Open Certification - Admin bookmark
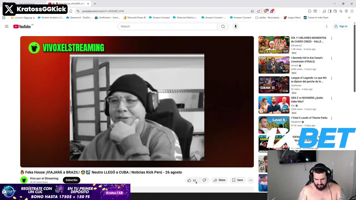 (107, 17)
